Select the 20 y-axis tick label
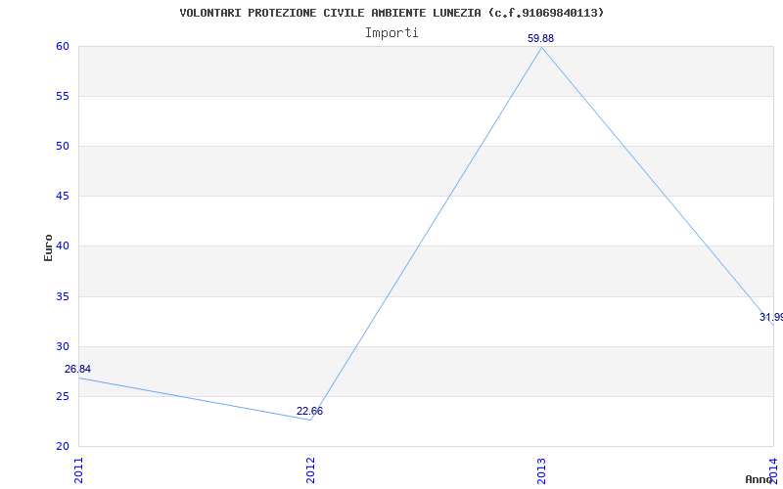Image resolution: width=783 pixels, height=489 pixels. [x=62, y=446]
